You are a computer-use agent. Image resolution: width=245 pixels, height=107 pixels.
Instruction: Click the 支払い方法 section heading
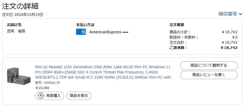pos(85,25)
